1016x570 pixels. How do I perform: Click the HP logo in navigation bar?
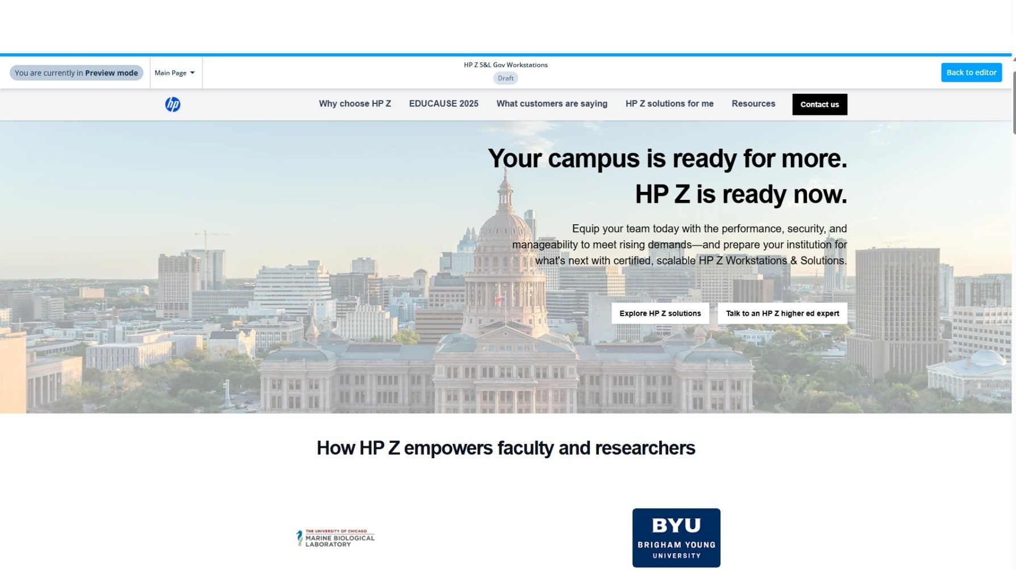click(x=173, y=104)
